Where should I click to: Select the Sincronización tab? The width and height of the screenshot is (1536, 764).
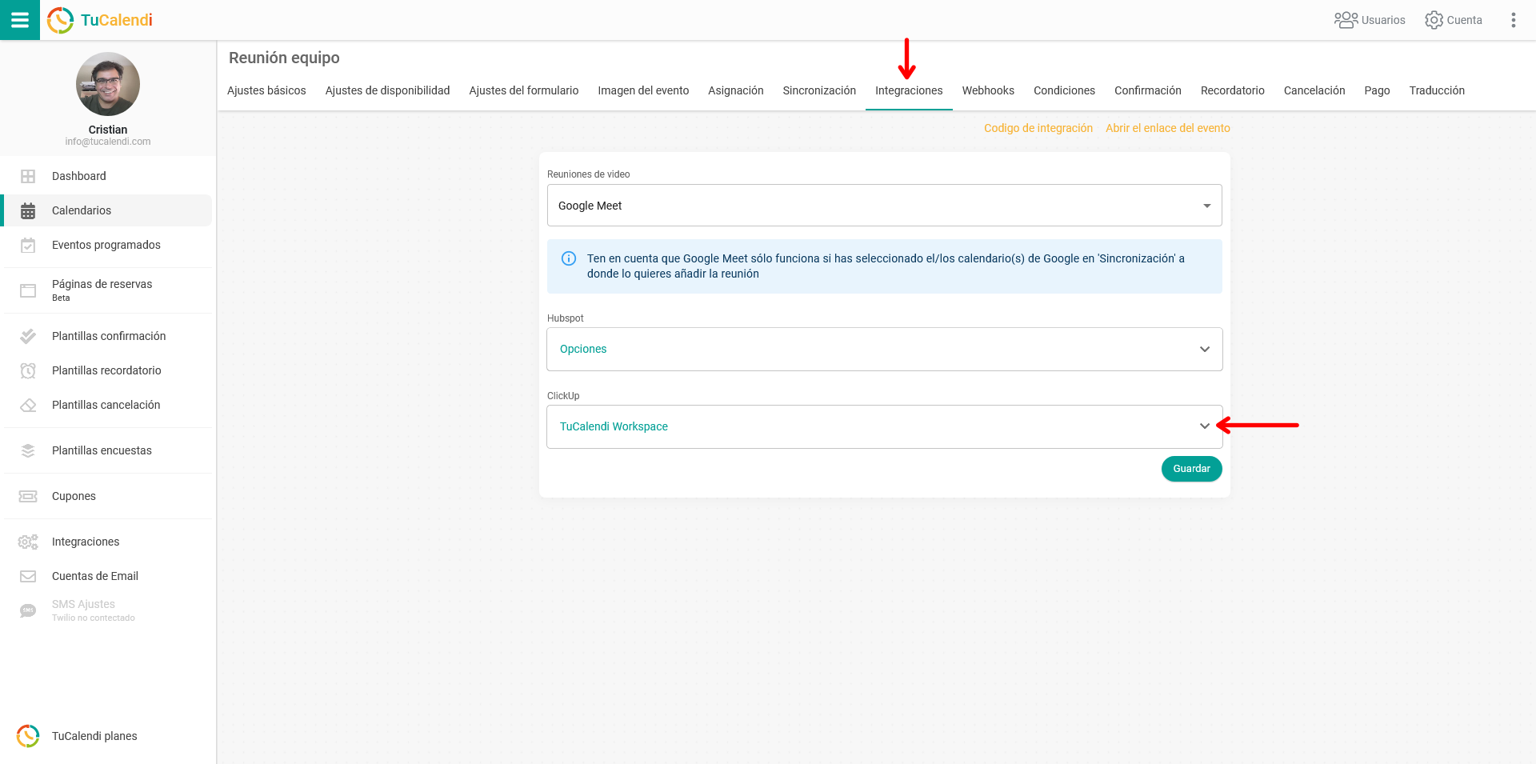pyautogui.click(x=819, y=90)
